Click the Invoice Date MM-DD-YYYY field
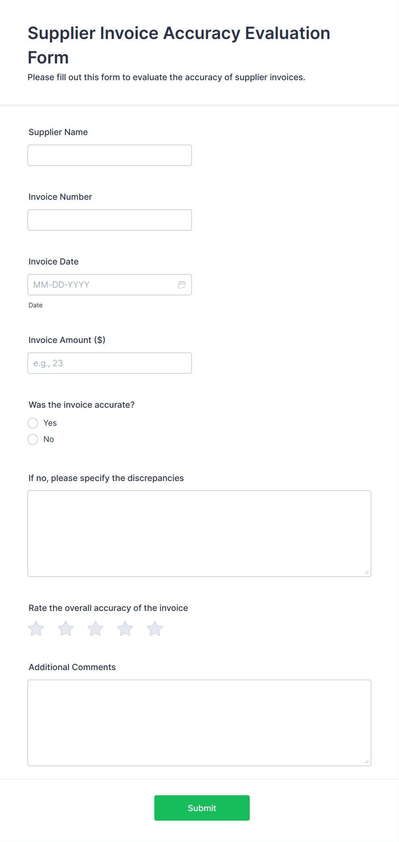This screenshot has height=842, width=399. (x=110, y=285)
